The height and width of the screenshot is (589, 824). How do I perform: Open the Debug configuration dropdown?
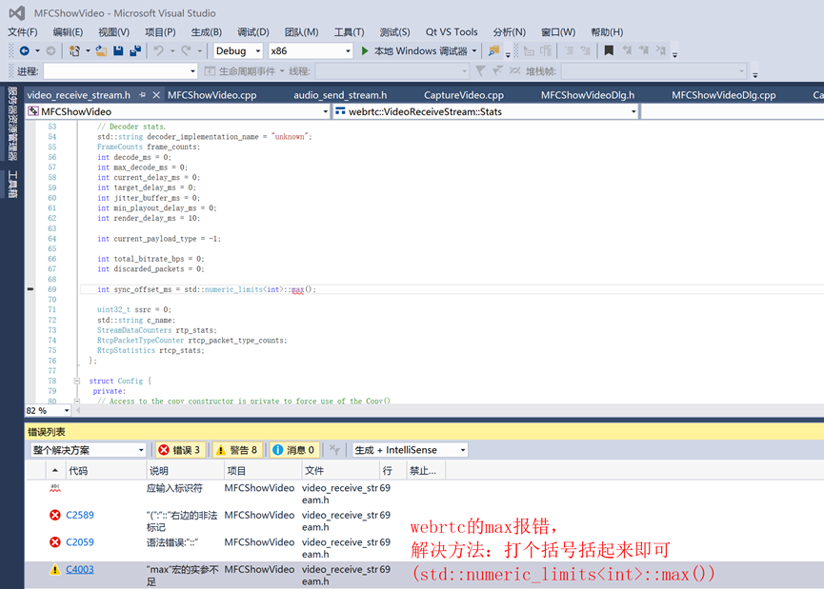(x=238, y=51)
